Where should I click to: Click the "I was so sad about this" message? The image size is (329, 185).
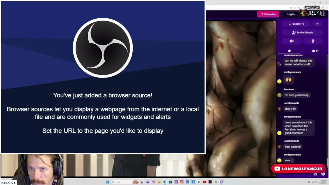298,128
